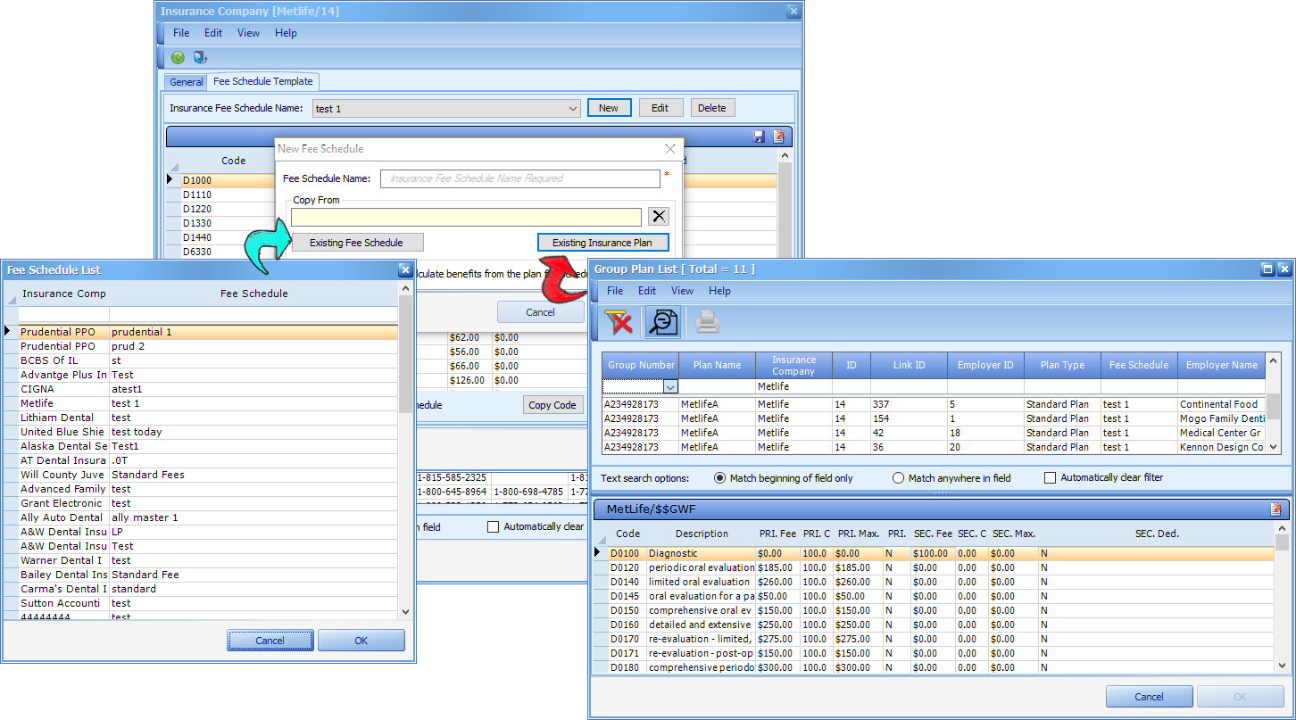Close the Fee Schedule List window
Viewport: 1296px width, 720px height.
405,269
